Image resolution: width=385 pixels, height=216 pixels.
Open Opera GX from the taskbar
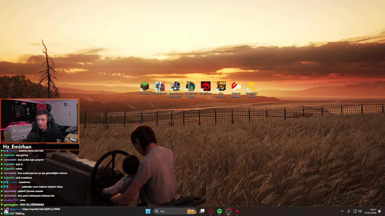[x=211, y=211]
